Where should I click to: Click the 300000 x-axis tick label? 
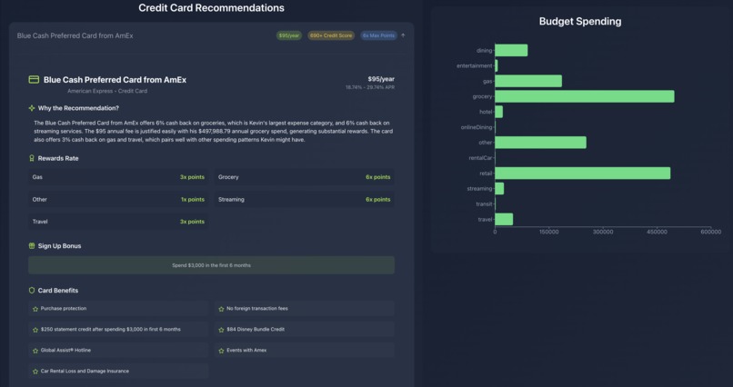(x=603, y=232)
